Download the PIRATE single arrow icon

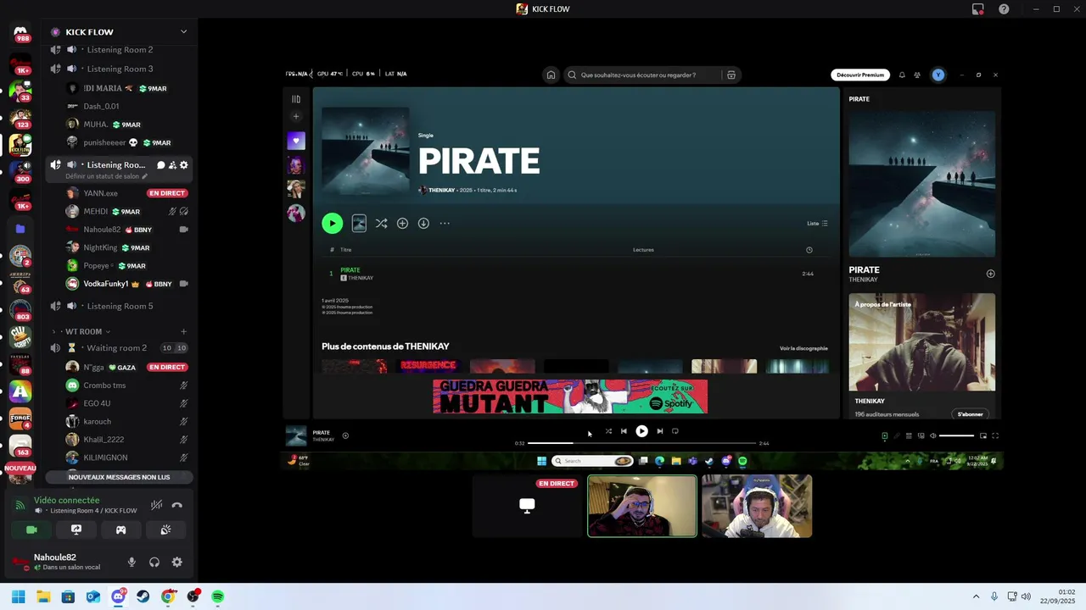pos(423,224)
